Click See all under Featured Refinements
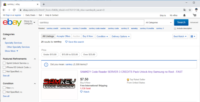The image size is (200, 102). 6,76
